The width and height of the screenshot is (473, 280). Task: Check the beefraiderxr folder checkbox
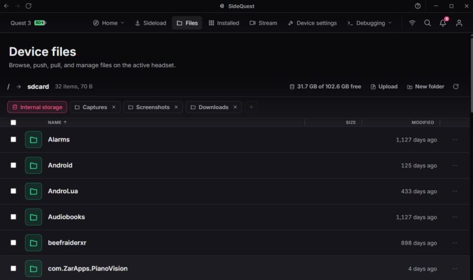(x=13, y=242)
